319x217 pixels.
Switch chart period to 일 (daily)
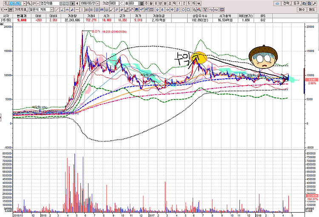click(x=141, y=3)
